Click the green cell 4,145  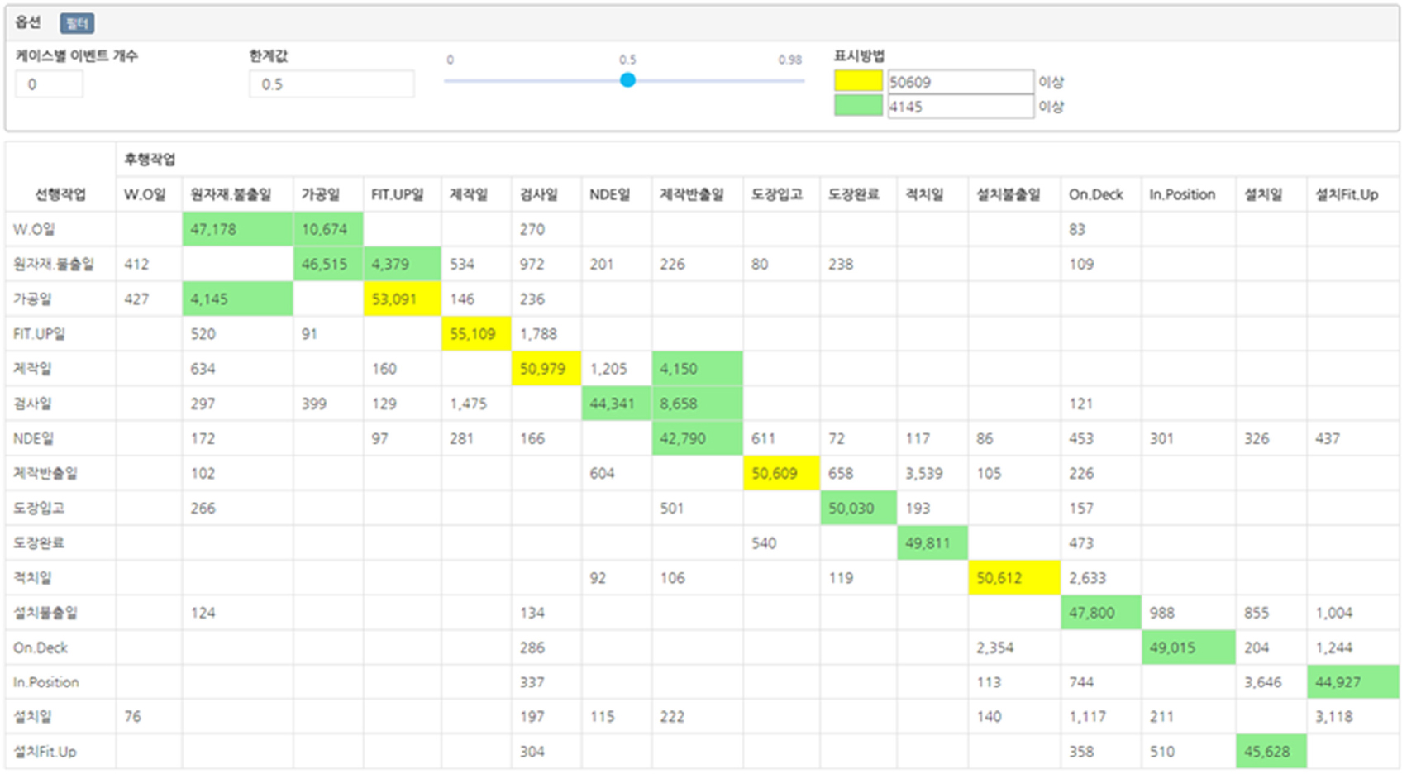pyautogui.click(x=237, y=299)
